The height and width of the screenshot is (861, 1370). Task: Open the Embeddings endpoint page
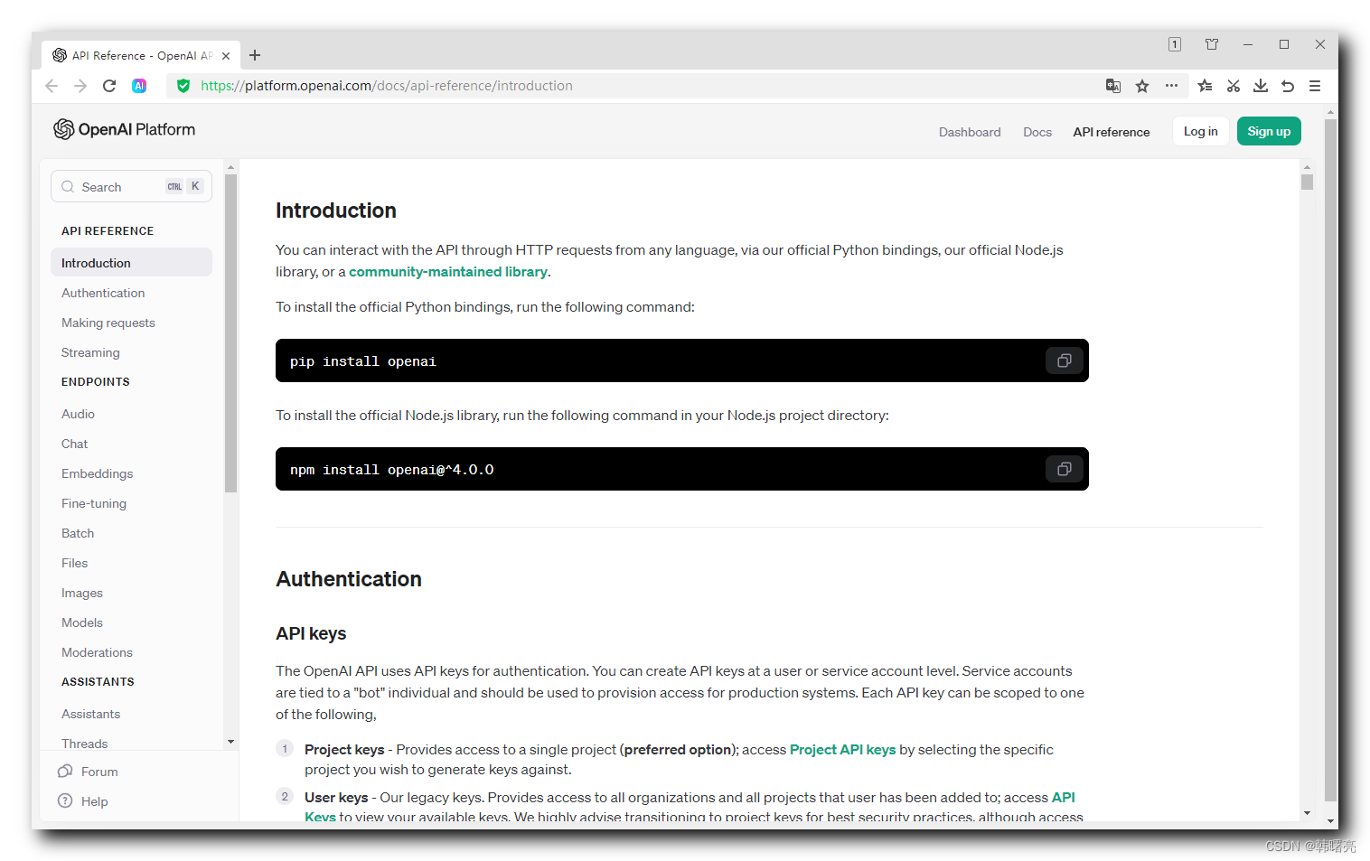97,473
